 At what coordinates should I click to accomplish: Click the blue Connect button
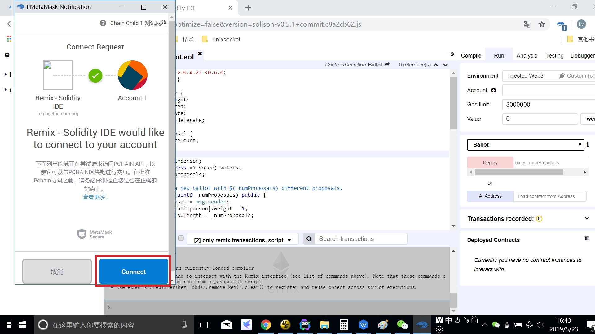pyautogui.click(x=133, y=272)
